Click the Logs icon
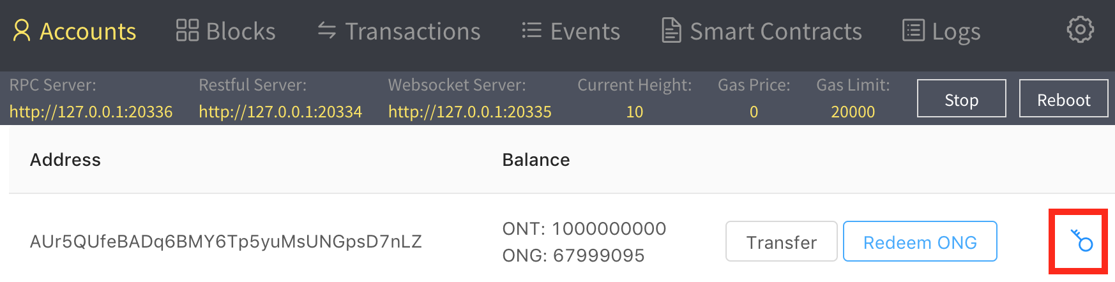Screen dimensions: 1115x282 (x=913, y=31)
